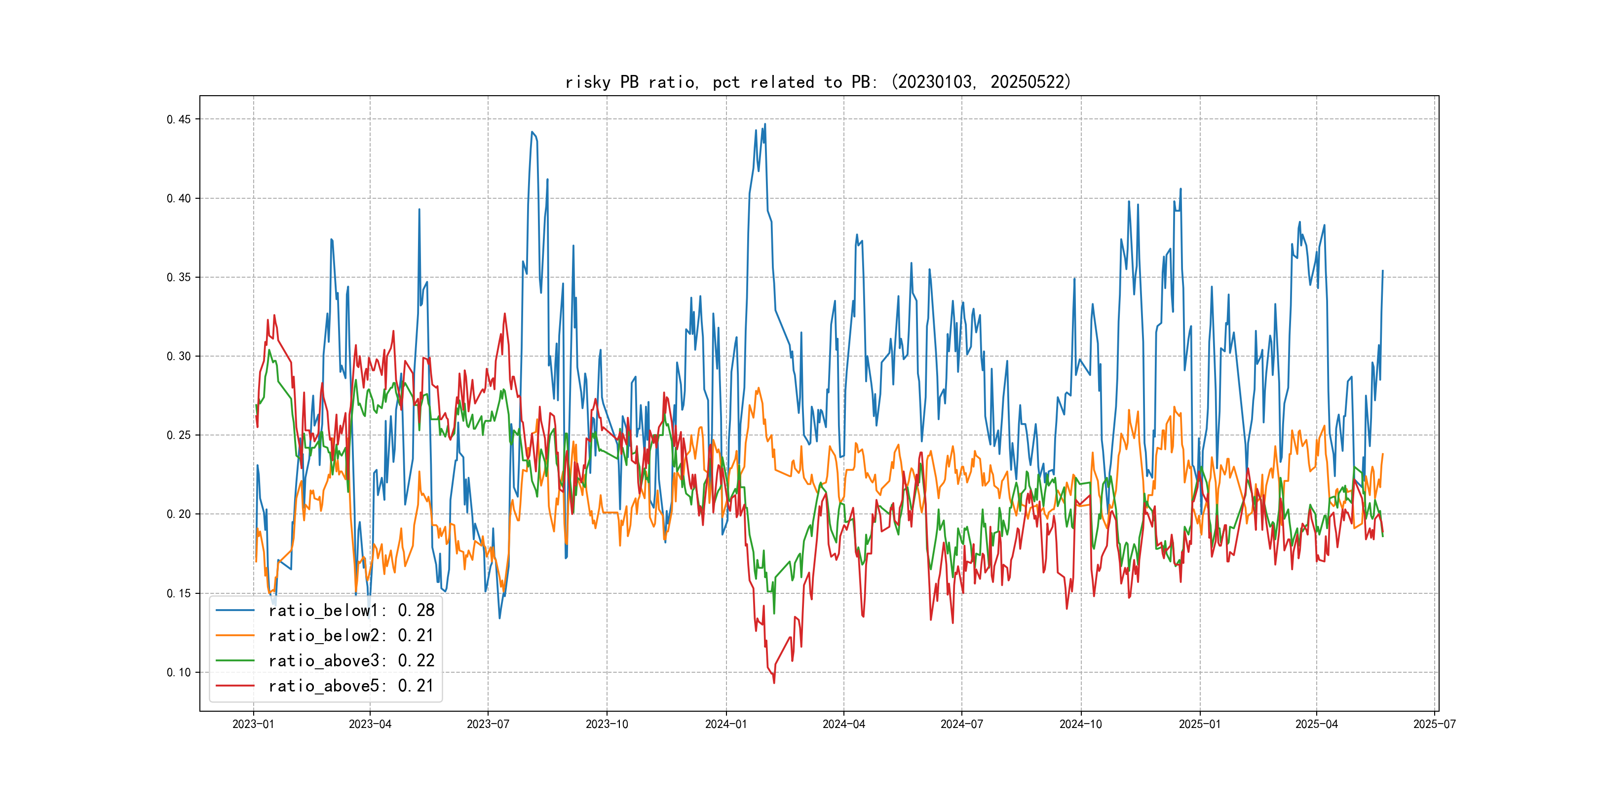Click the 0.10 y-axis tick label
The image size is (1599, 799).
[179, 672]
